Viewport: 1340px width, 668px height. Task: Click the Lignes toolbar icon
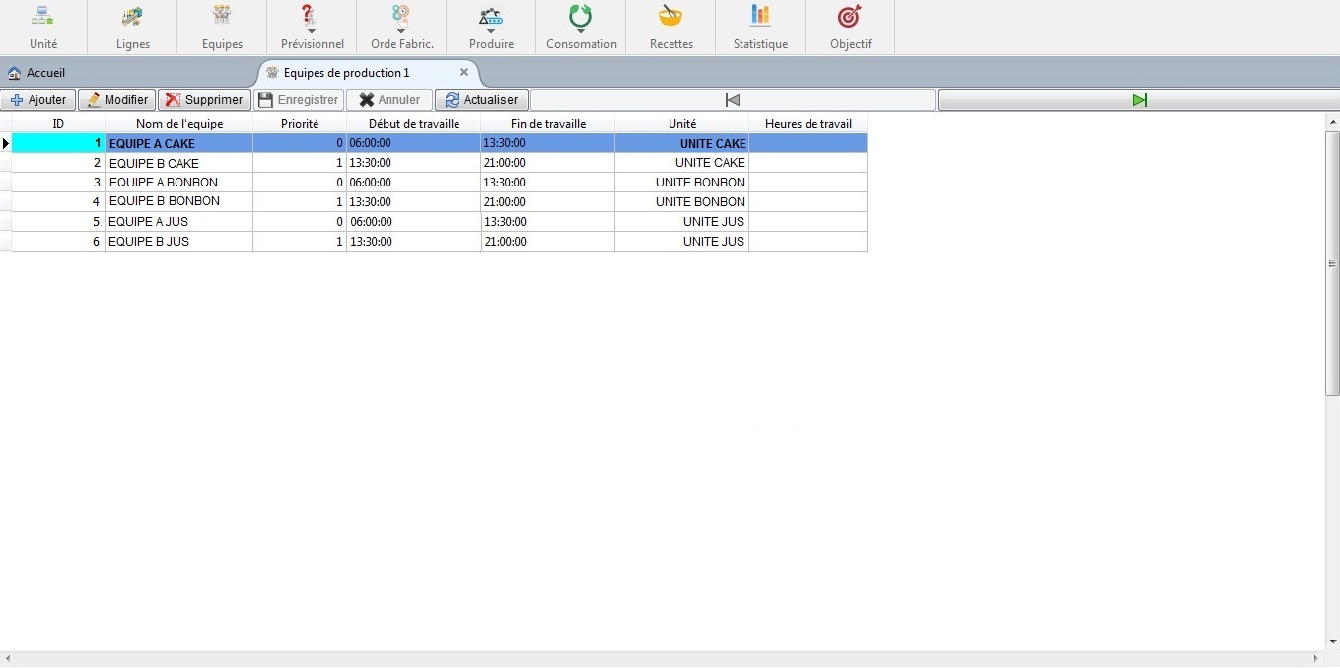[x=132, y=17]
